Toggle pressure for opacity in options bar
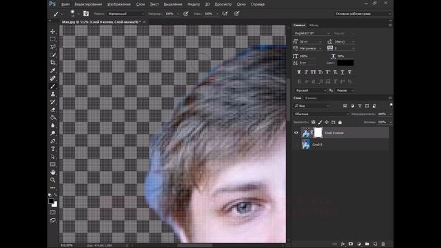The height and width of the screenshot is (248, 441). (x=186, y=14)
